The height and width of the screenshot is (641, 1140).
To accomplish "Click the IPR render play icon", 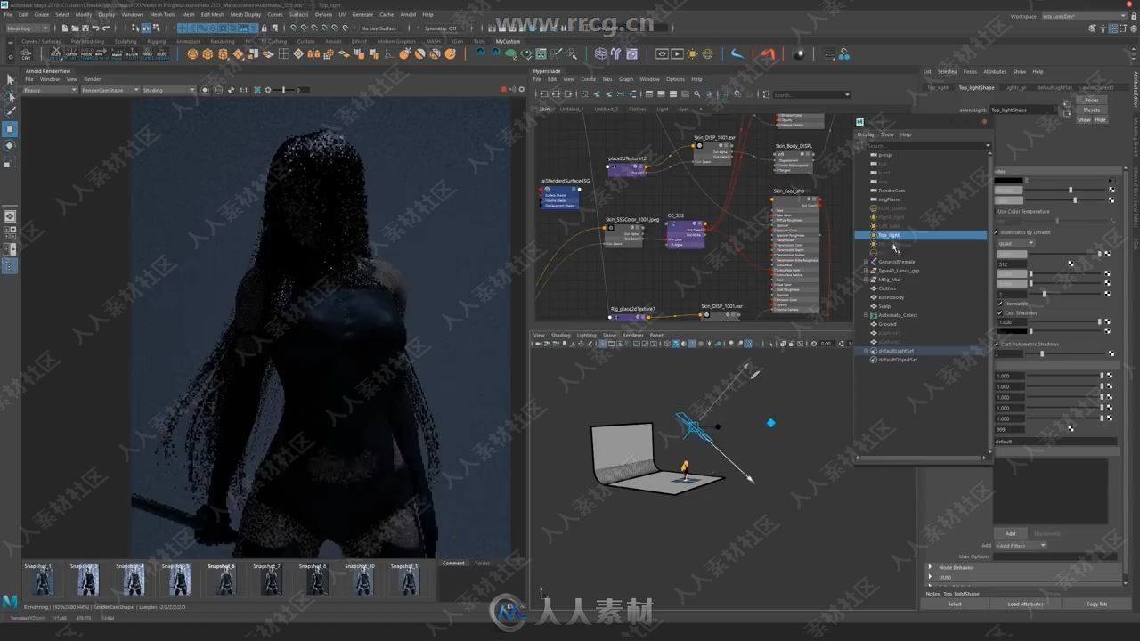I will (677, 53).
